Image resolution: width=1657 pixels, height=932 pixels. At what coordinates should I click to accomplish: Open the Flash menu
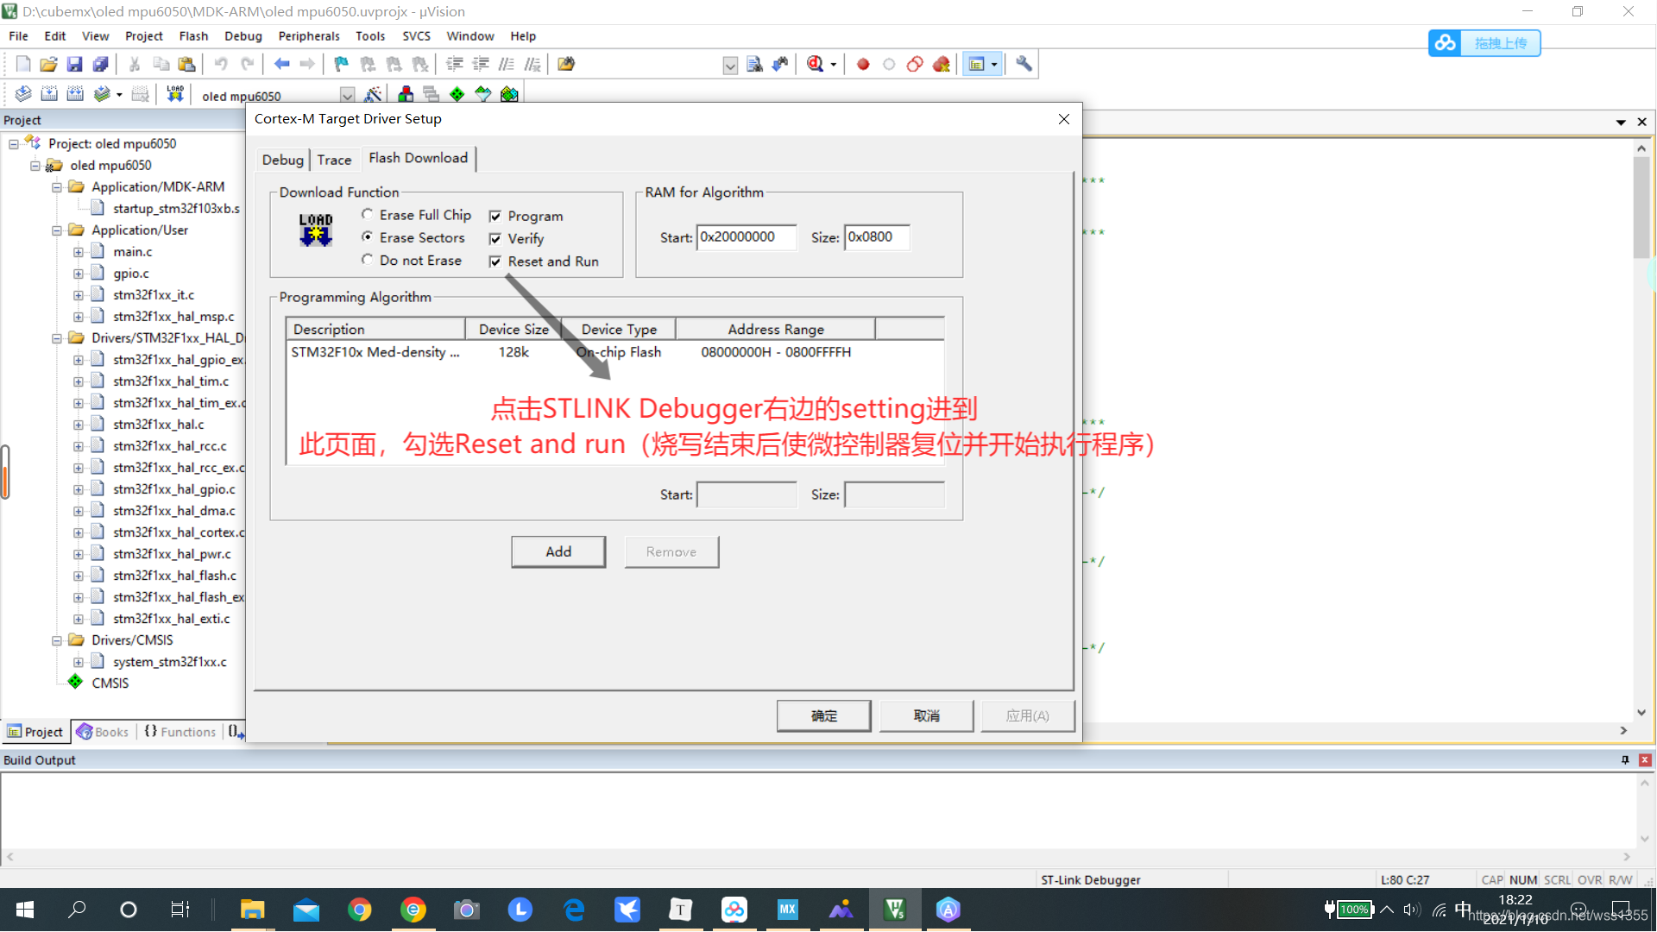tap(193, 35)
